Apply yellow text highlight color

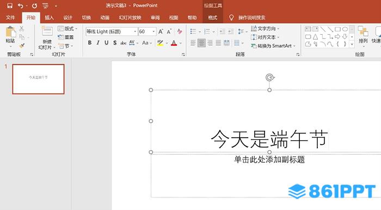pos(160,43)
